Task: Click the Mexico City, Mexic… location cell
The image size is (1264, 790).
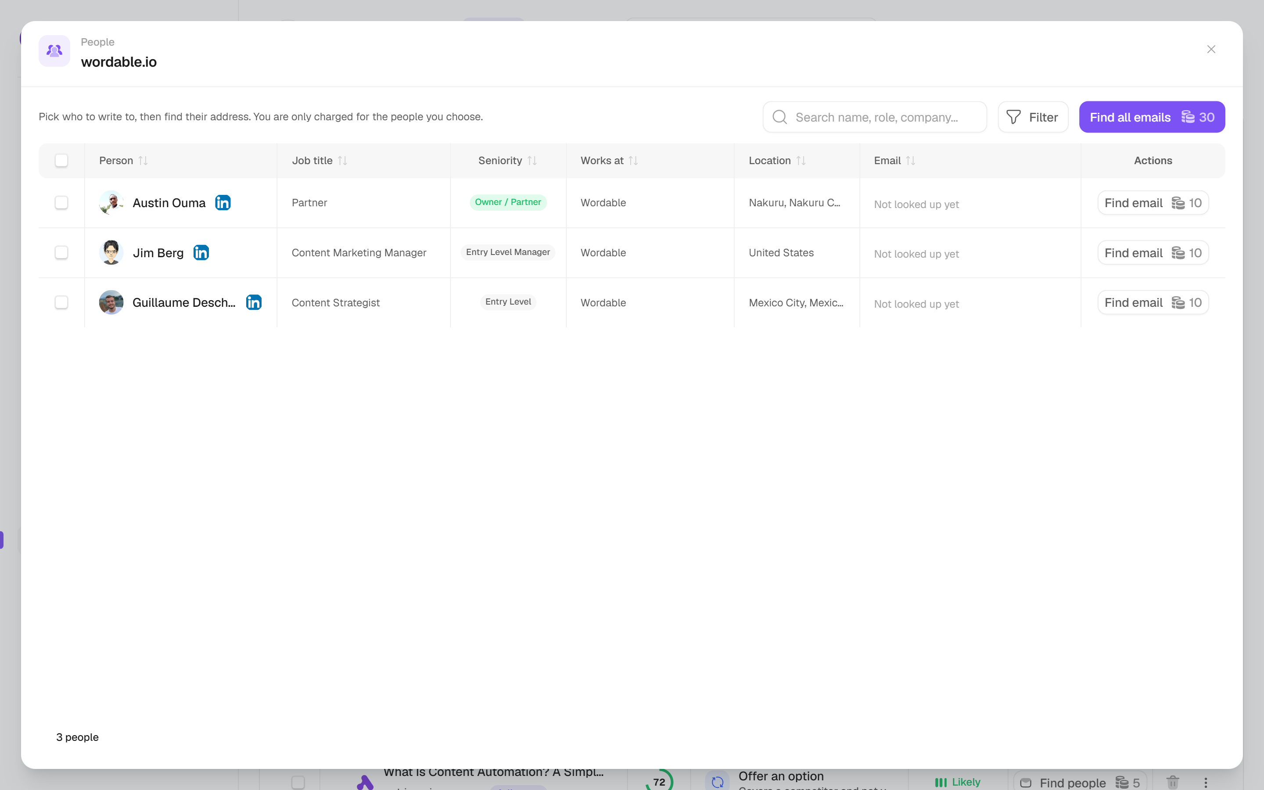Action: click(x=795, y=303)
